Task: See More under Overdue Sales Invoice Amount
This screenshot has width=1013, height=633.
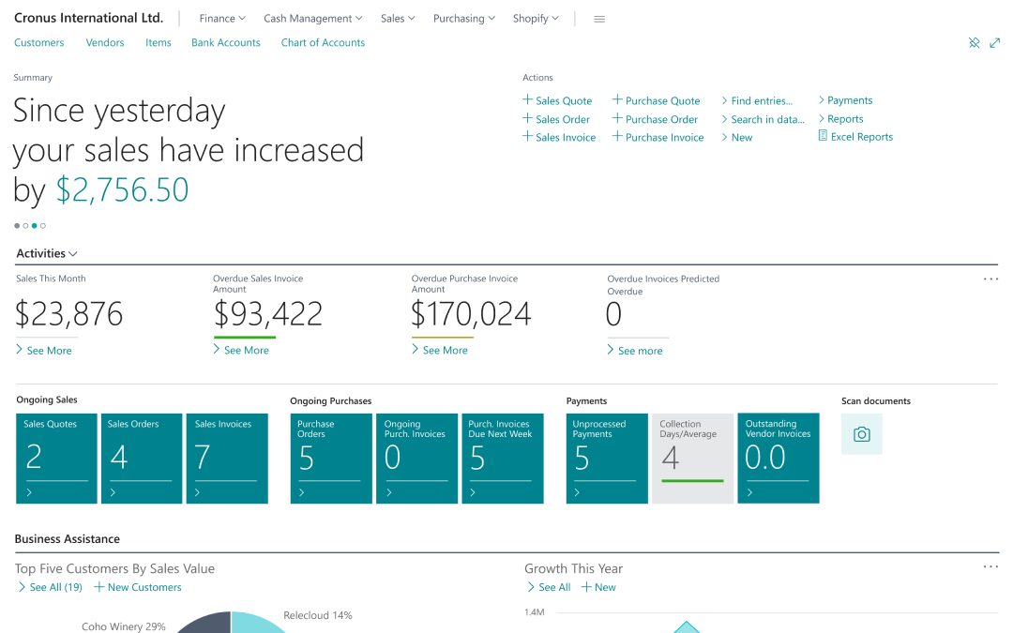Action: [x=241, y=350]
